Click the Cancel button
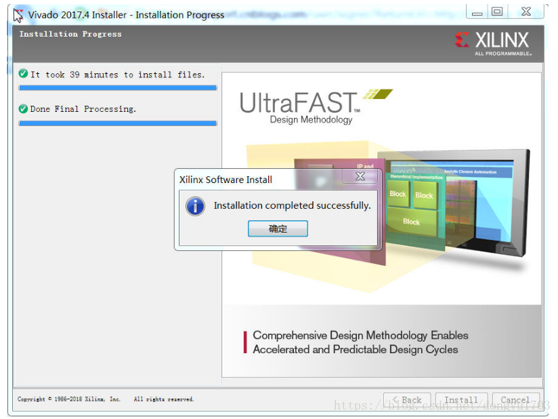 pos(515,400)
